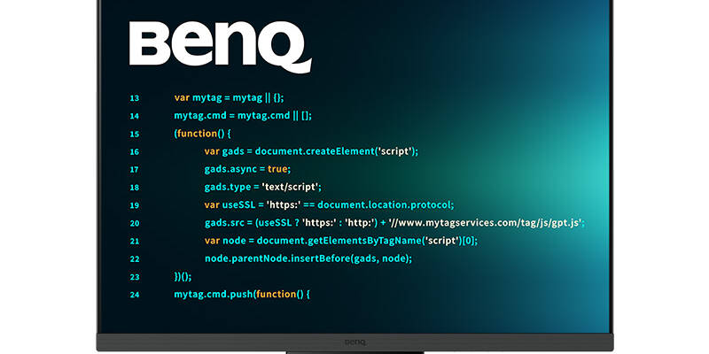This screenshot has height=354, width=709.
Task: Click 'var gads' at start of line 16
Action: 222,151
